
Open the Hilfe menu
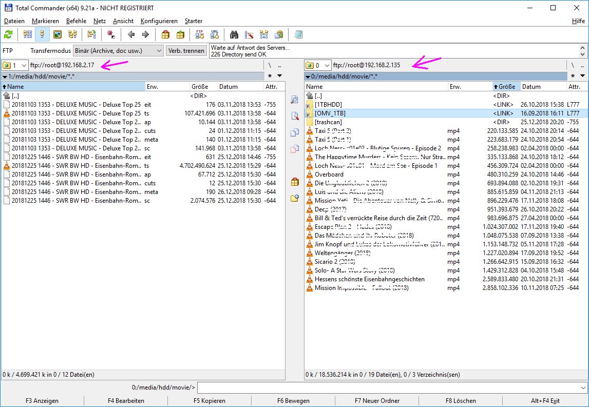579,21
